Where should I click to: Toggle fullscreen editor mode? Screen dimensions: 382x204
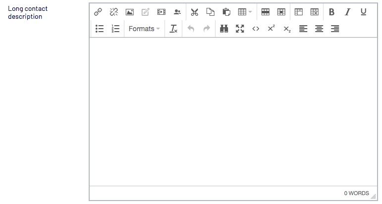[x=240, y=29]
